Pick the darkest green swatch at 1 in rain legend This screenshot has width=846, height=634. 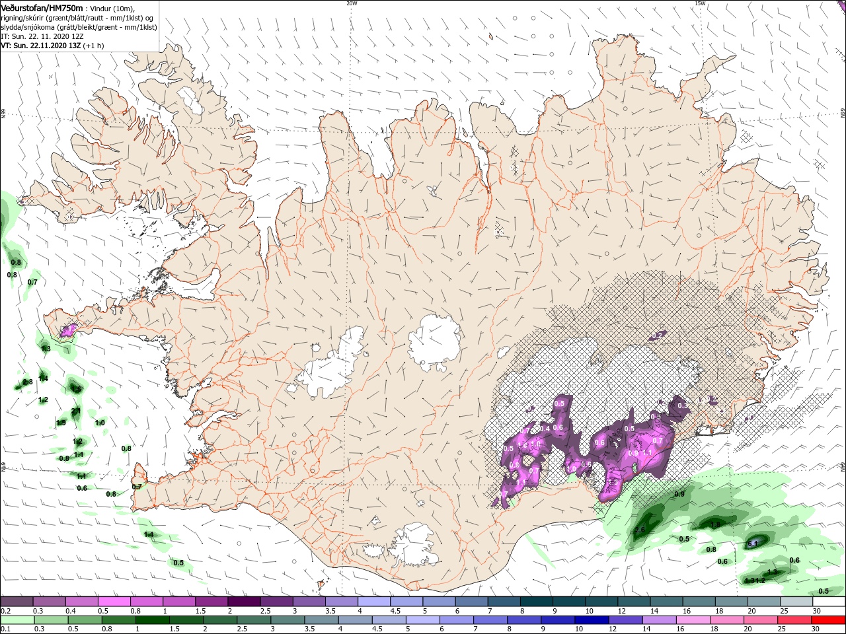[x=152, y=620]
